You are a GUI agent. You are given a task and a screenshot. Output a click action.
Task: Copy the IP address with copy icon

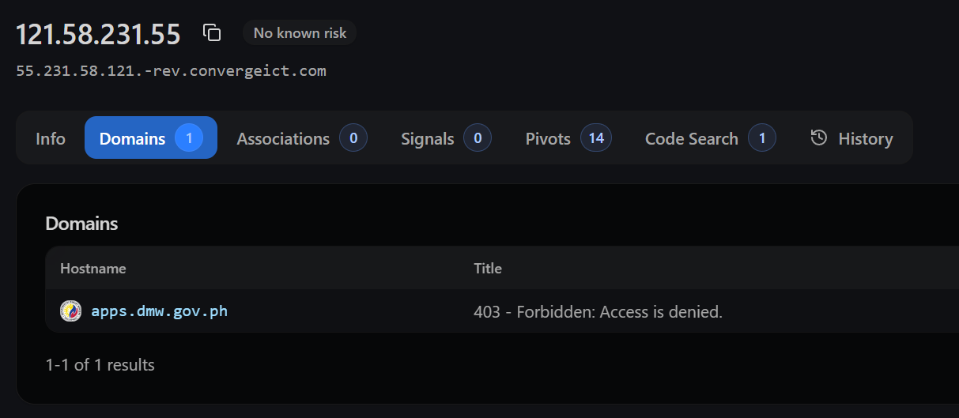pyautogui.click(x=211, y=32)
